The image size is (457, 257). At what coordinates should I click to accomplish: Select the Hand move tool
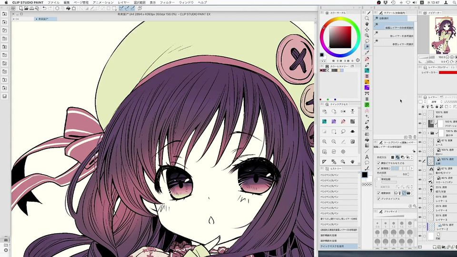[x=367, y=24]
